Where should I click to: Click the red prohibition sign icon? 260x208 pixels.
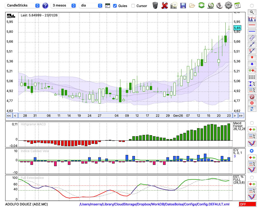[x=252, y=97]
